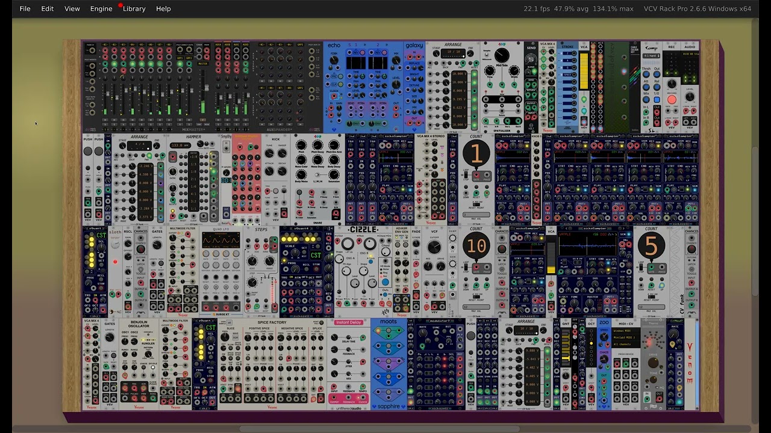Screen dimensions: 771x433
Task: Open the Help menu
Action: click(163, 8)
